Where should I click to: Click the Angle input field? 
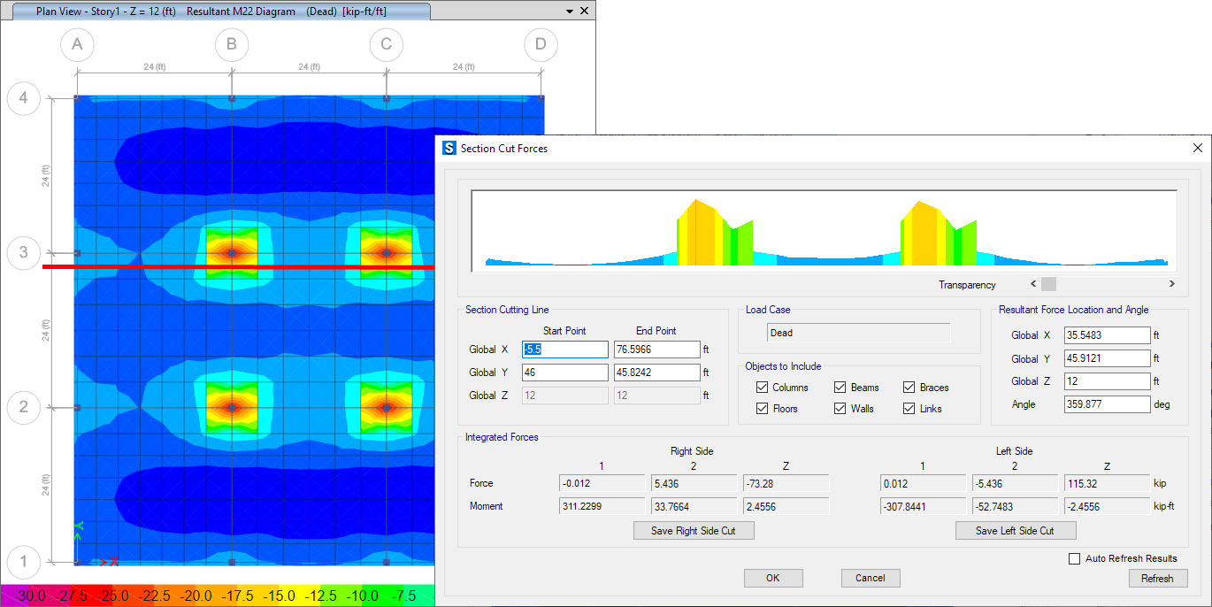click(1107, 404)
